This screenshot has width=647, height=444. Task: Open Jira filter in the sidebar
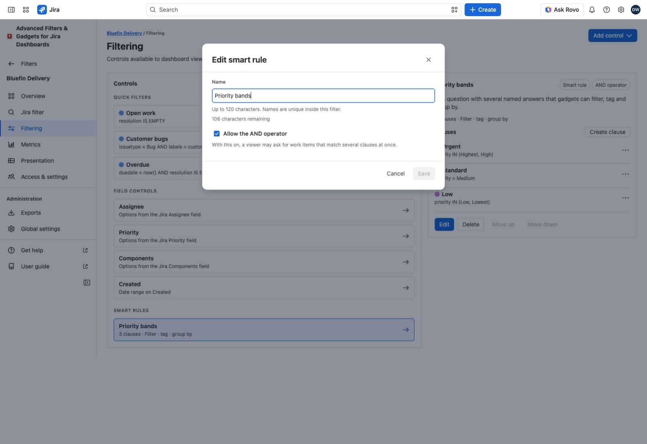point(49,112)
